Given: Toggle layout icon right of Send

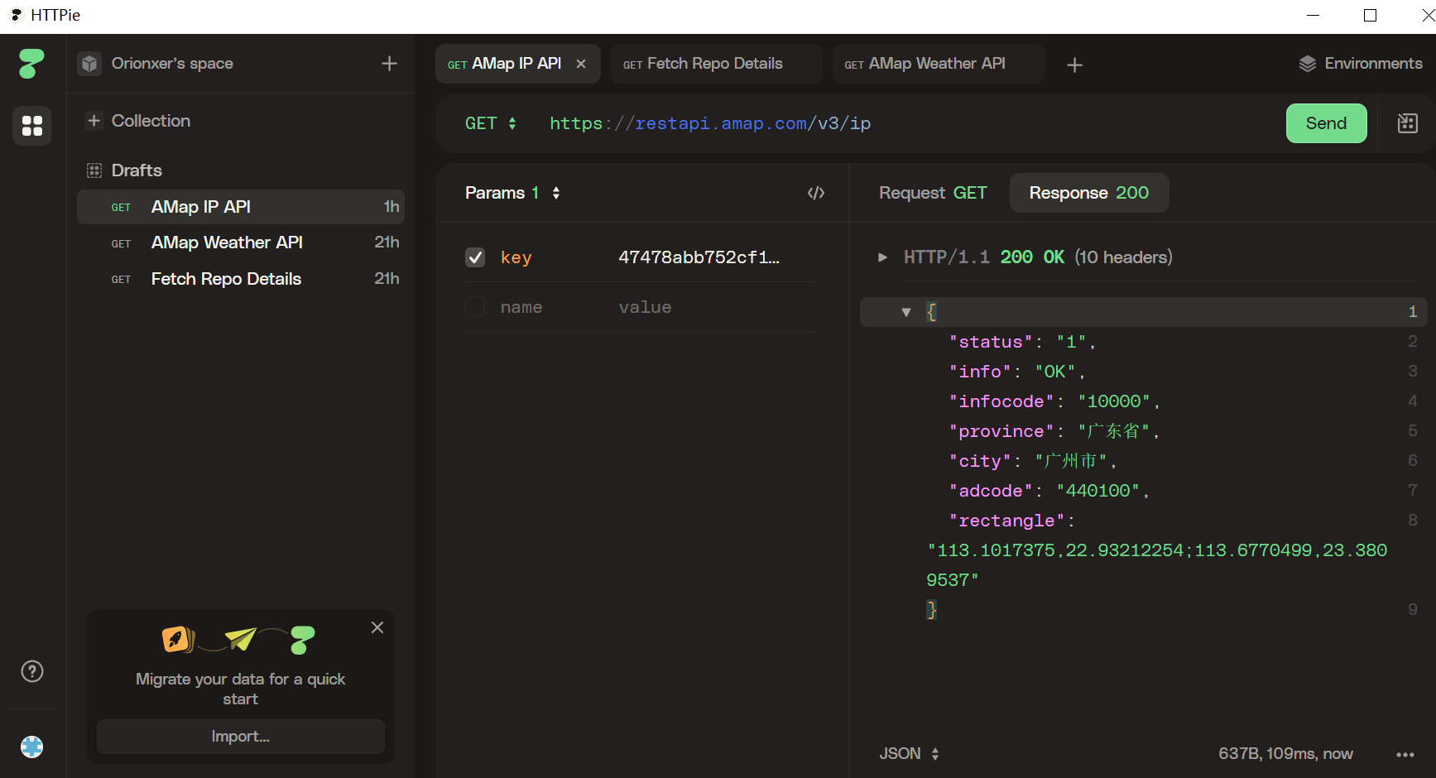Looking at the screenshot, I should coord(1407,123).
